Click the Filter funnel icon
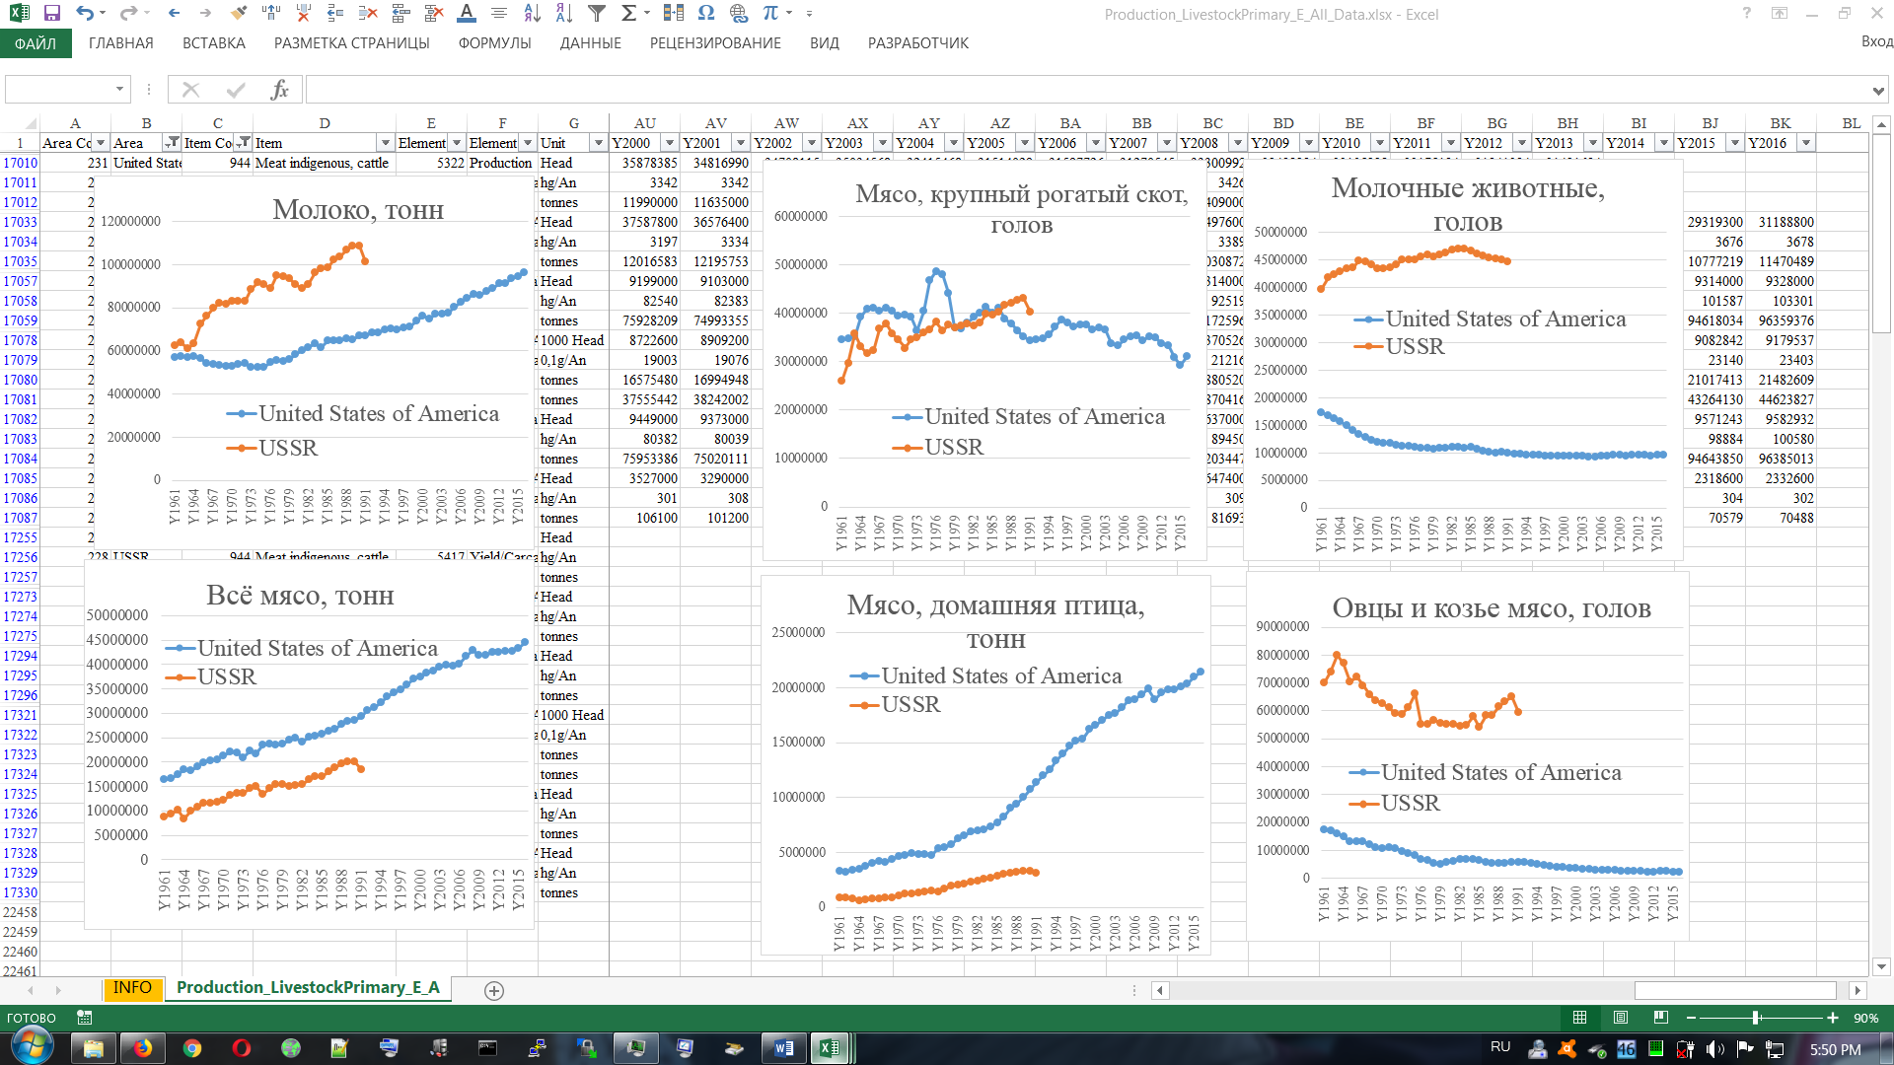 pos(597,14)
